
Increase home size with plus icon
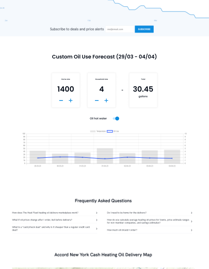point(70,101)
